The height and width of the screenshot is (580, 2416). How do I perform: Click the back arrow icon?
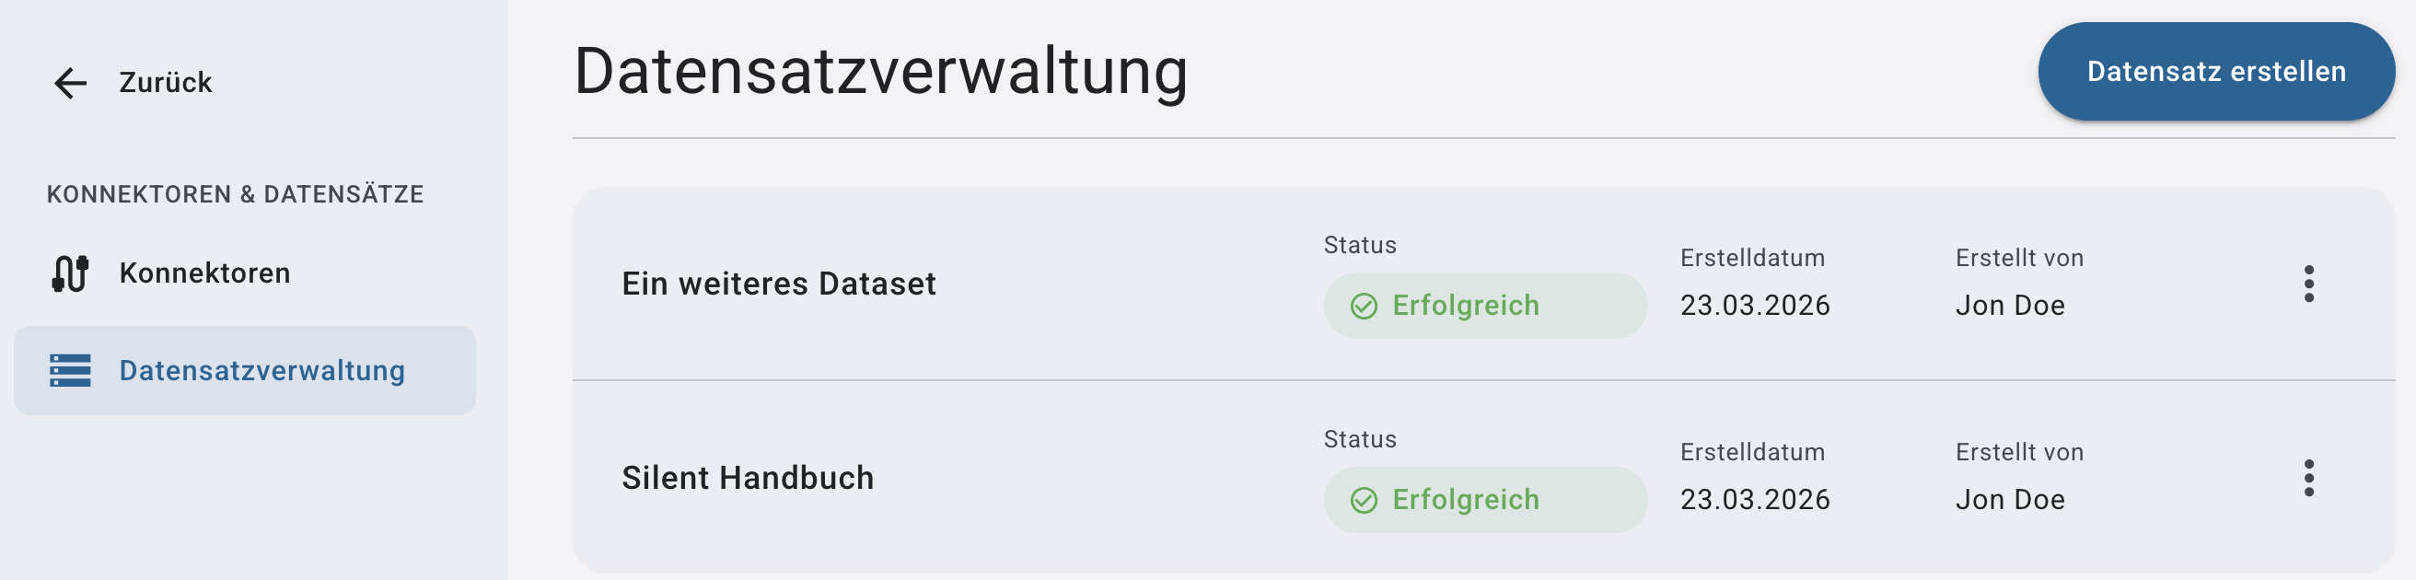point(70,83)
